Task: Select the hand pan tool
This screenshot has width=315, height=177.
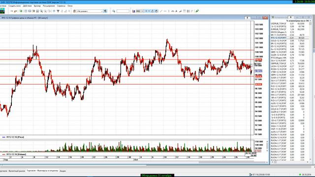Action: click(157, 11)
